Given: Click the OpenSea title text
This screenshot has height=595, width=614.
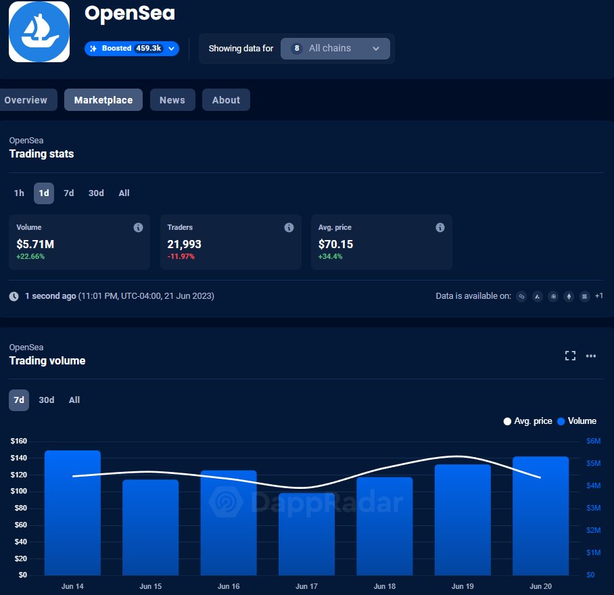Looking at the screenshot, I should pos(130,14).
